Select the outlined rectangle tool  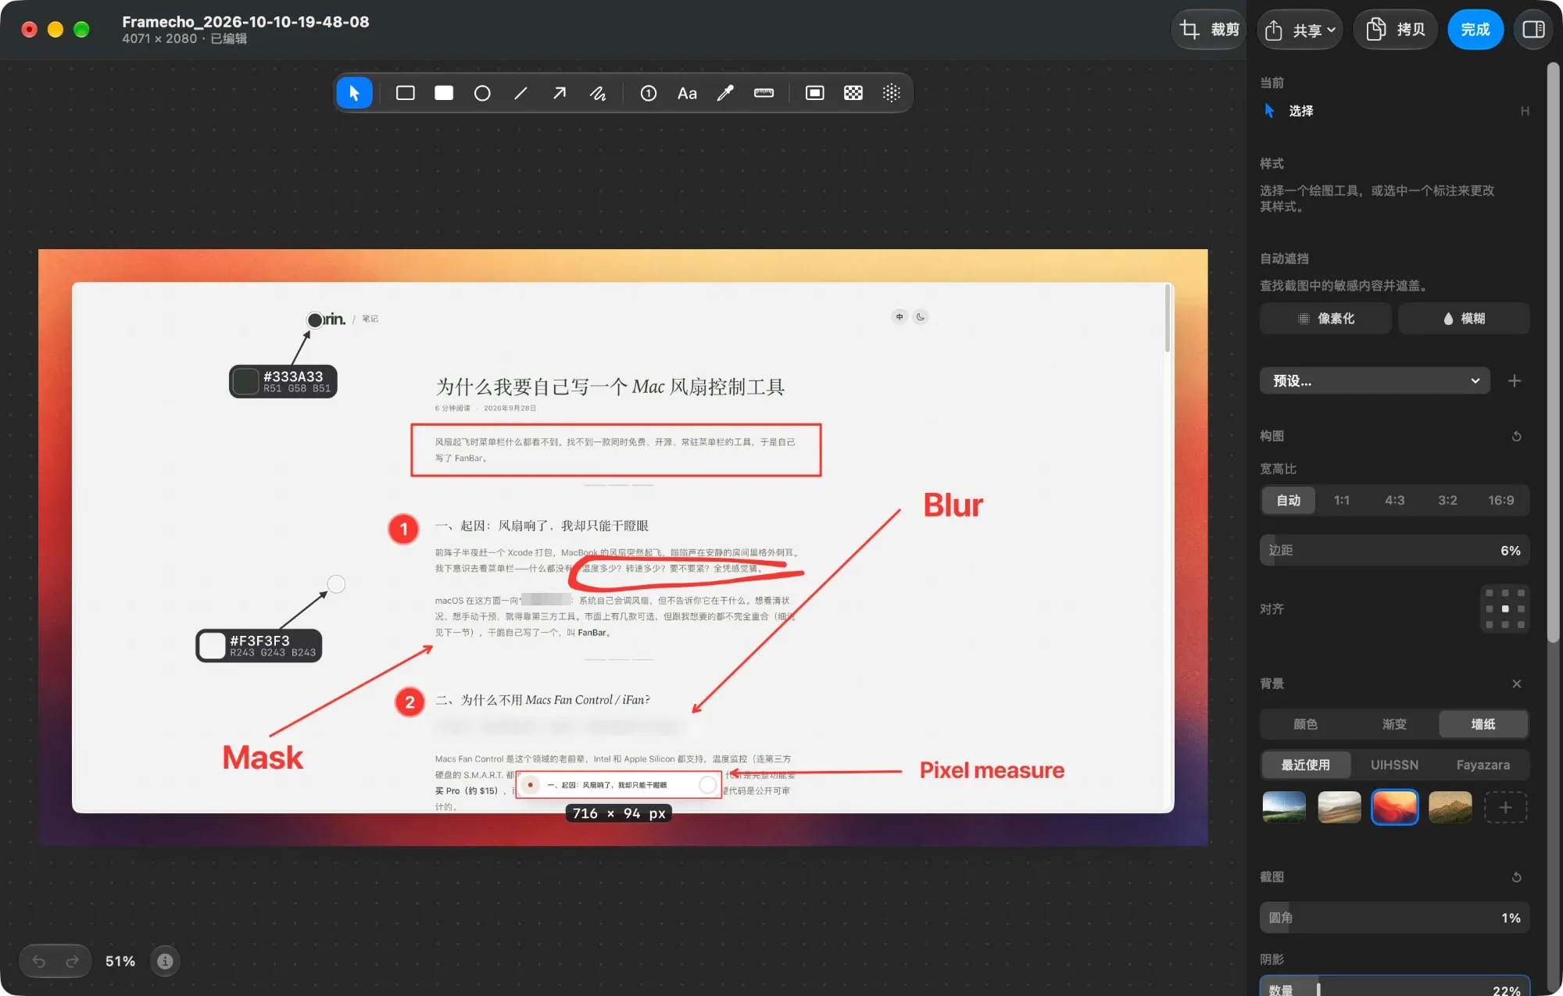point(405,93)
